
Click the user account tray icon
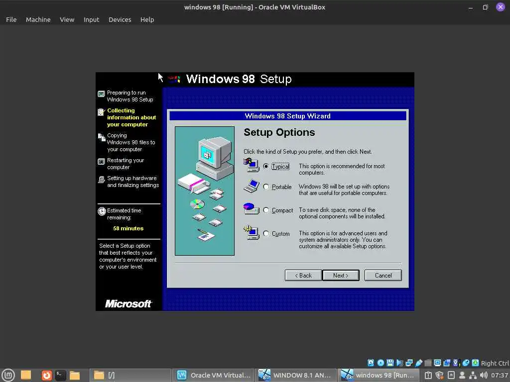pos(462,375)
